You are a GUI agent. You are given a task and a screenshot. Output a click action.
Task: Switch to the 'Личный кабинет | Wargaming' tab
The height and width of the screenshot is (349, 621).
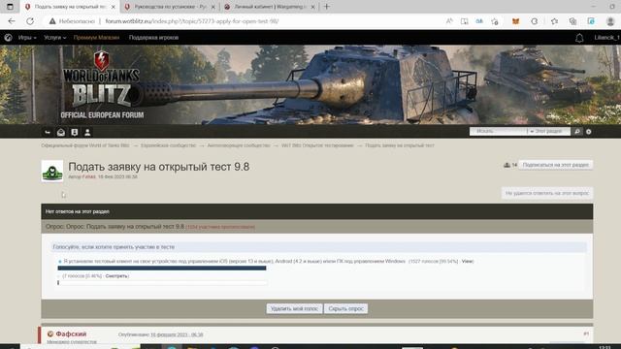click(x=270, y=7)
